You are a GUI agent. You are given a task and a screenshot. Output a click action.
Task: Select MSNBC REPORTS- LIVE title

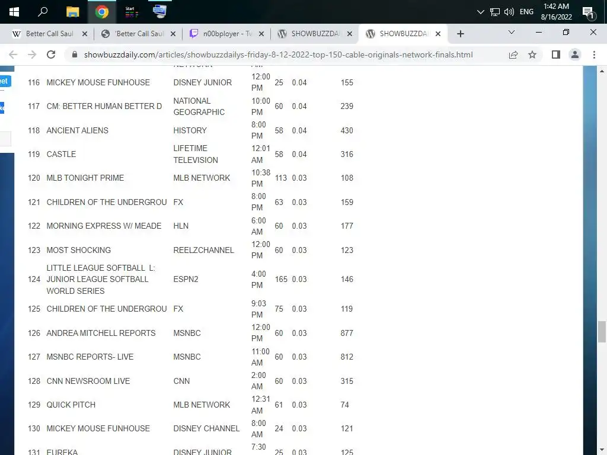(90, 357)
